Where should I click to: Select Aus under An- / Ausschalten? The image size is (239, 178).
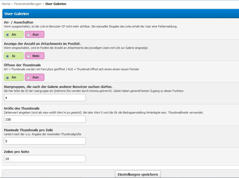point(35,34)
